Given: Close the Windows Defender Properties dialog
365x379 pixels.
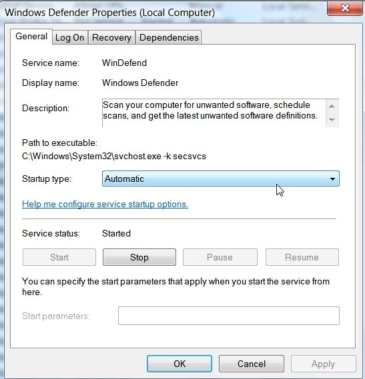Looking at the screenshot, I should coord(345,8).
